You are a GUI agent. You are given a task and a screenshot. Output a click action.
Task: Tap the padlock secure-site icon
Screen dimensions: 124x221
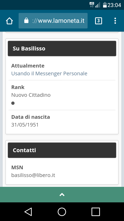[x=26, y=20]
